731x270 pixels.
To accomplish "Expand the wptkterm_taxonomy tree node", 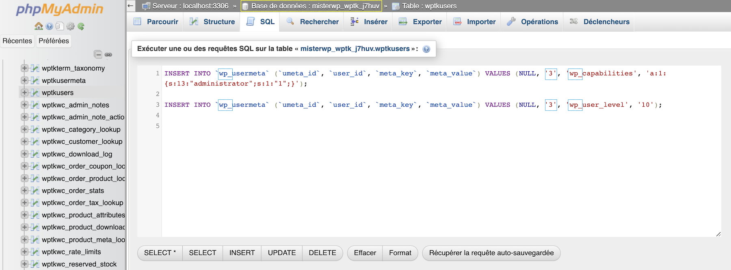I will click(25, 68).
